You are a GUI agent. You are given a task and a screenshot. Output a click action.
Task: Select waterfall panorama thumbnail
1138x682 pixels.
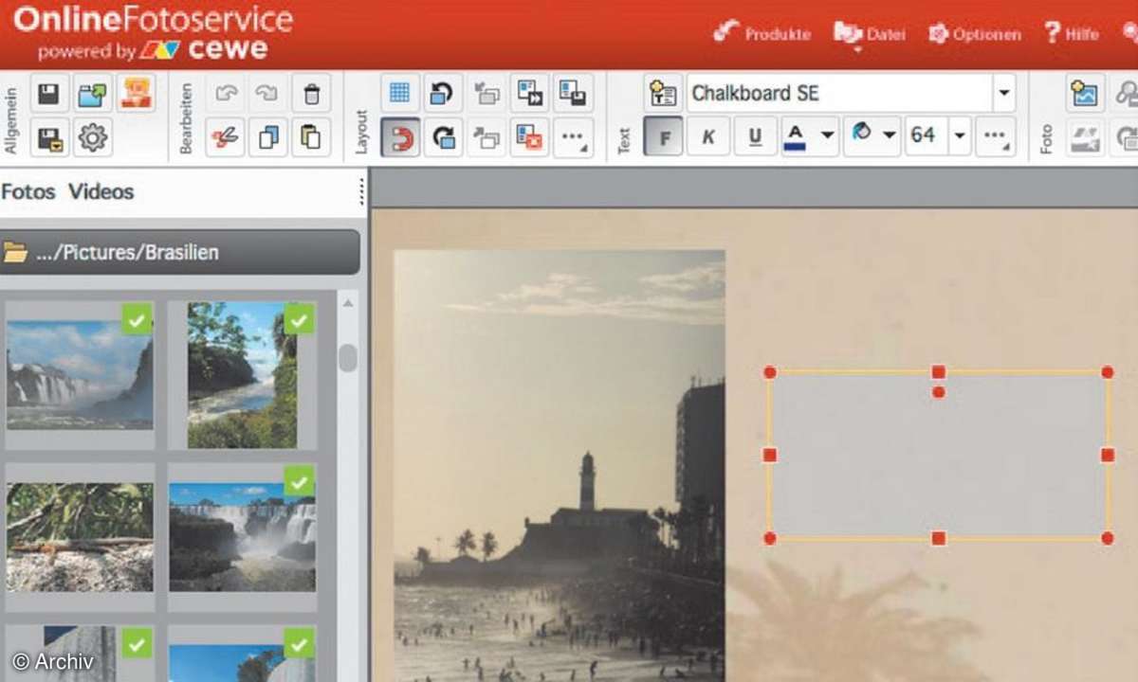pos(80,375)
